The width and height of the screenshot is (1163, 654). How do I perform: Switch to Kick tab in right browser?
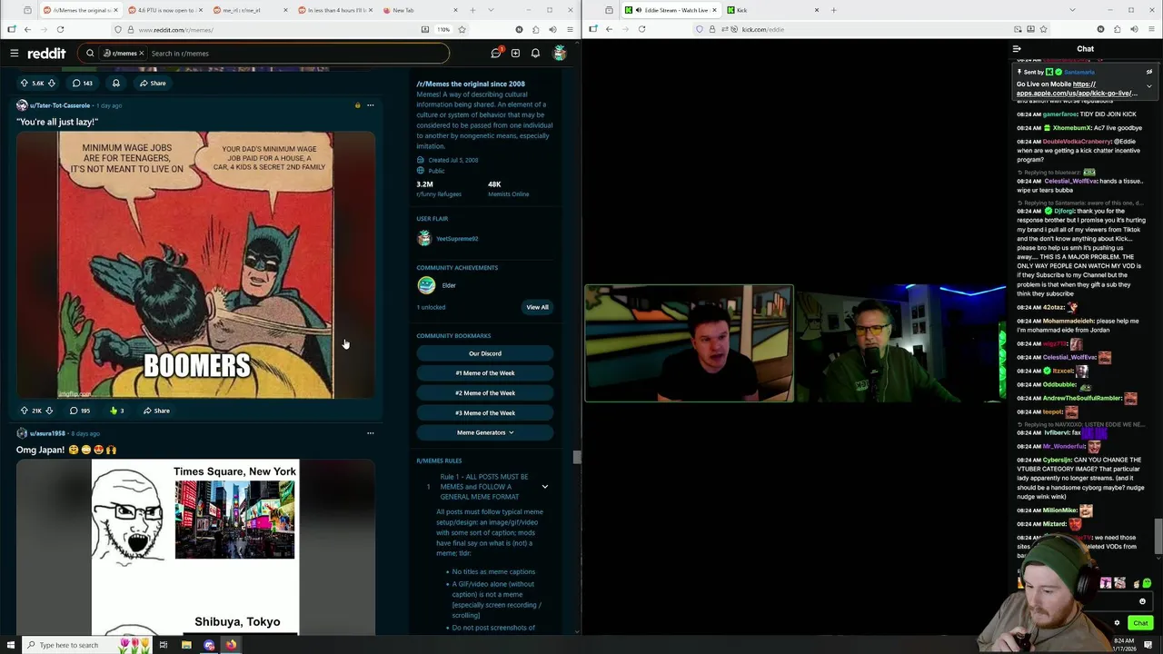[772, 10]
